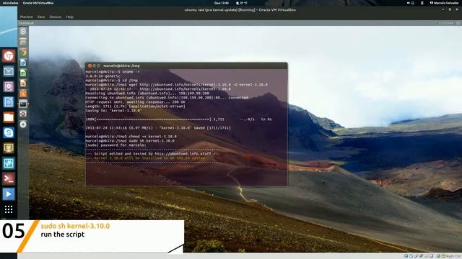Open the host battery indicator

(x=422, y=3)
